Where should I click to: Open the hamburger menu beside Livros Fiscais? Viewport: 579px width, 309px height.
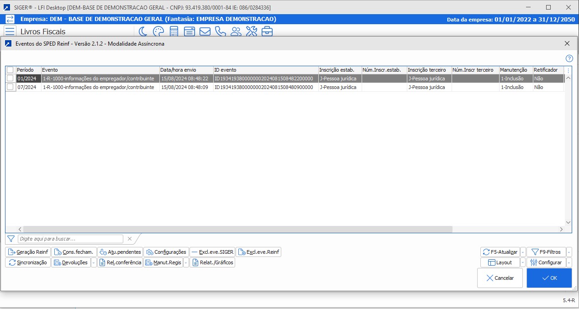(x=10, y=31)
